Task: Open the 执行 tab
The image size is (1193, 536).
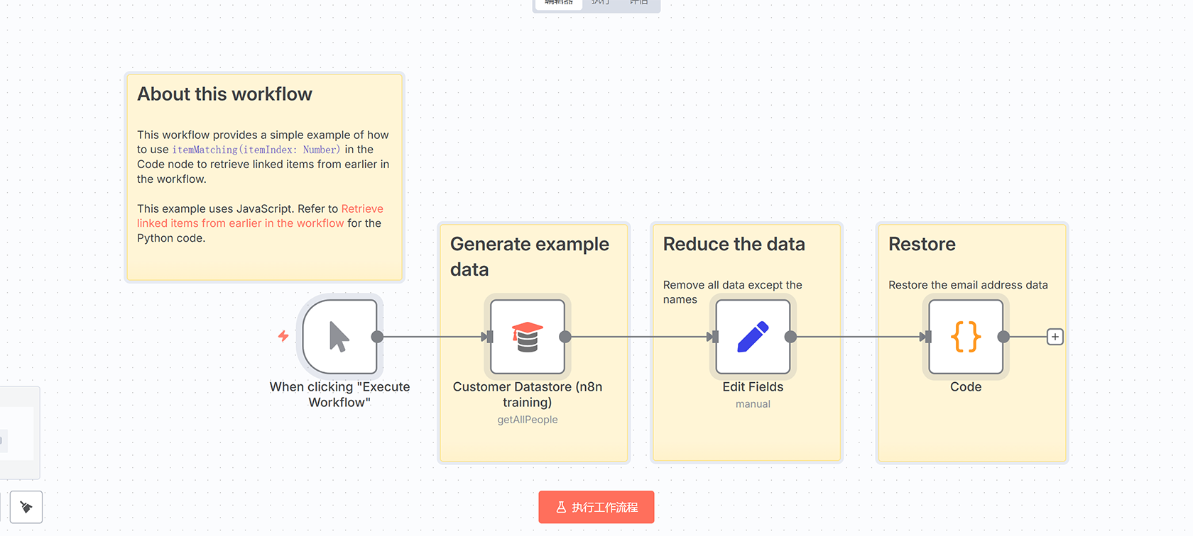Action: coord(601,3)
